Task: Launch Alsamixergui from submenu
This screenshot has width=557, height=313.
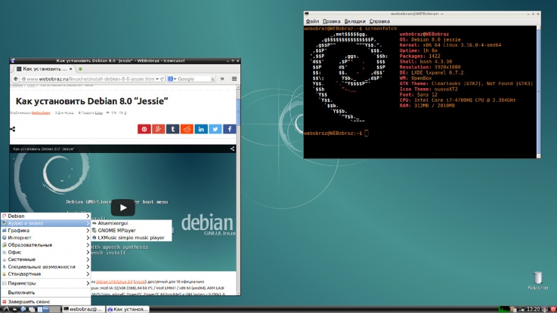Action: click(x=131, y=223)
